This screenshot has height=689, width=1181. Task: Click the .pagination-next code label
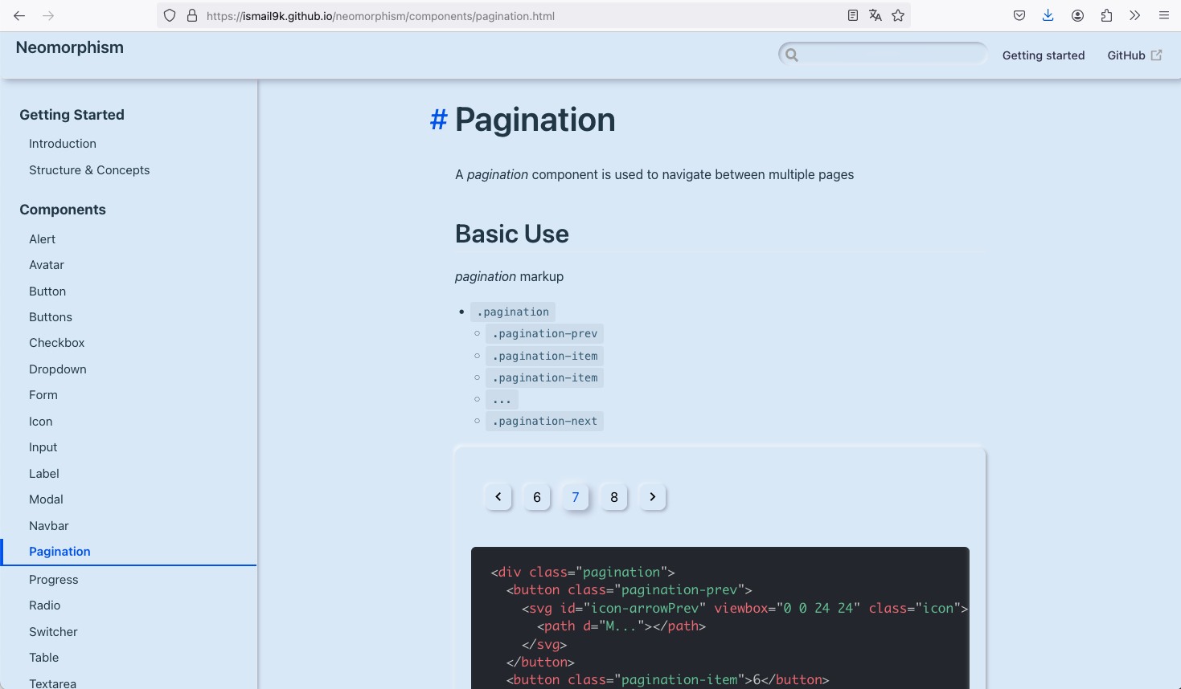tap(545, 421)
